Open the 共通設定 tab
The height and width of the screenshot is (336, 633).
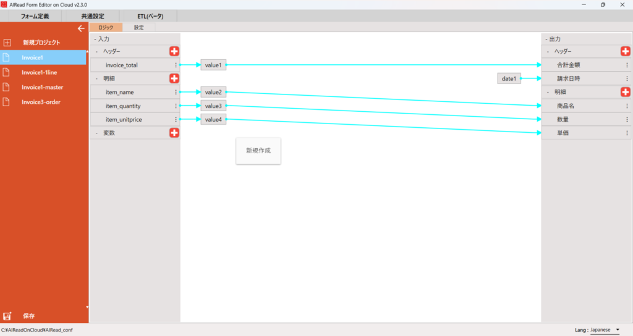[x=93, y=16]
